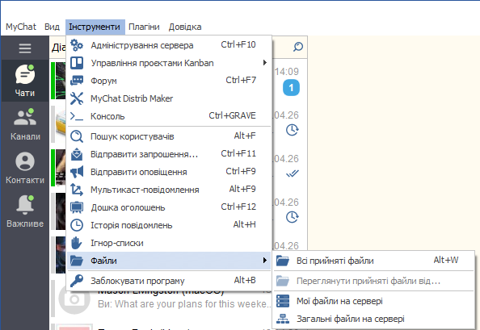Open the Плагіни menu
Viewport: 480px width, 330px height.
coord(144,27)
